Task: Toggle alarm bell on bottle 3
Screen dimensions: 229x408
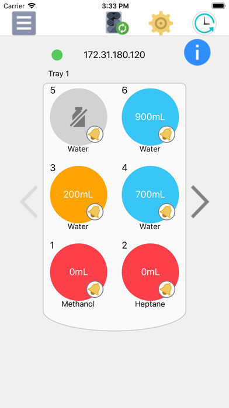Action: (x=95, y=212)
